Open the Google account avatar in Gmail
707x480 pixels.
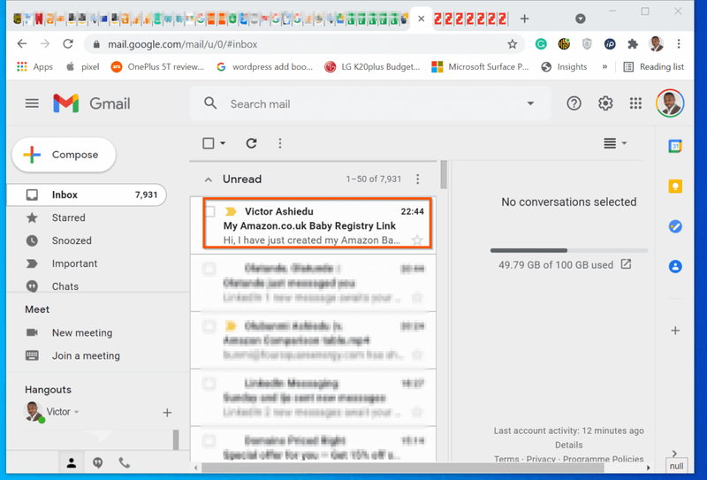tap(670, 103)
